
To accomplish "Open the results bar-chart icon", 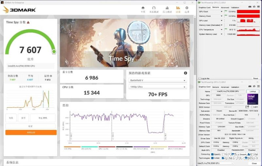I will click(x=178, y=9).
